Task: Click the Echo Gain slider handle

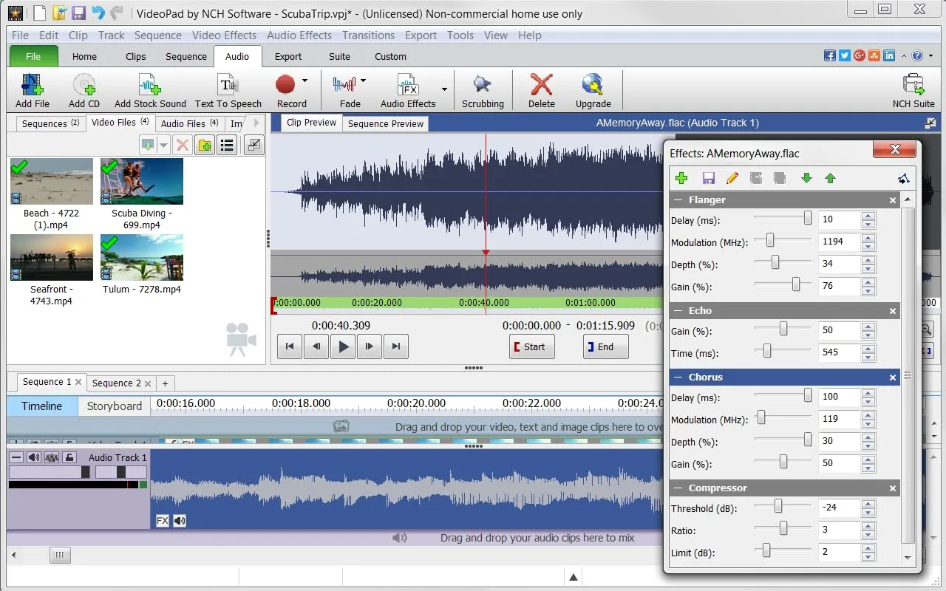Action: 783,329
